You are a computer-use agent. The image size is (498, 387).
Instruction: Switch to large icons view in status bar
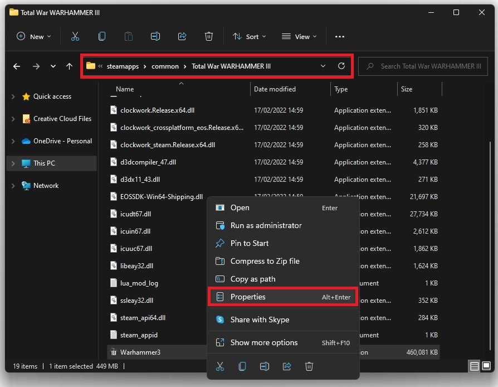click(x=486, y=366)
